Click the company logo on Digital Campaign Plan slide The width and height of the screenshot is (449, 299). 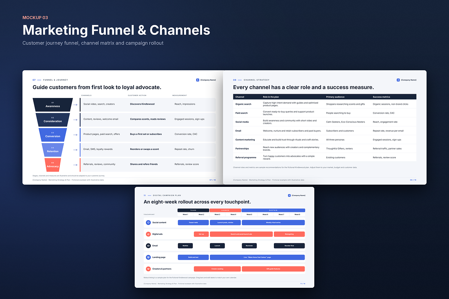click(289, 195)
